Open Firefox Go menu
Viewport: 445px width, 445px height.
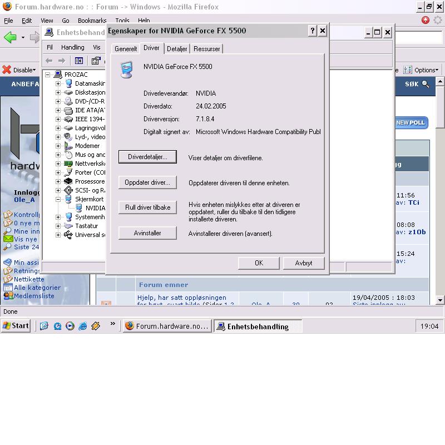(x=66, y=21)
